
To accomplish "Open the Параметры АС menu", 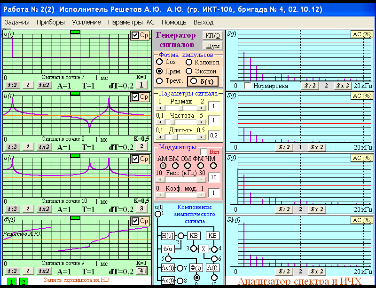I will coord(131,22).
